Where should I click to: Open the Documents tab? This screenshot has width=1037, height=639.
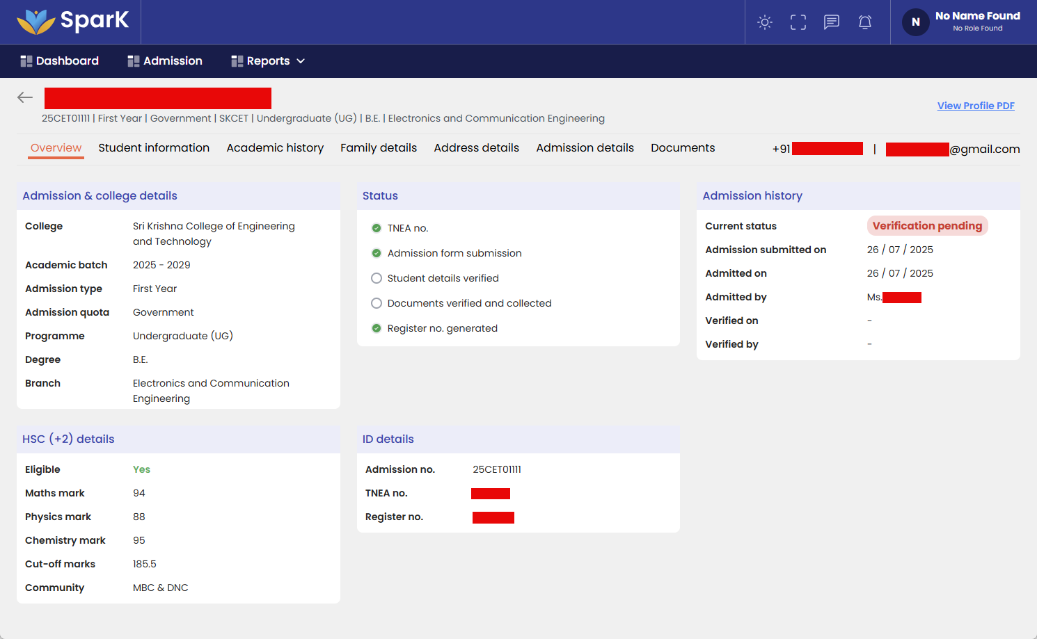[x=683, y=147]
